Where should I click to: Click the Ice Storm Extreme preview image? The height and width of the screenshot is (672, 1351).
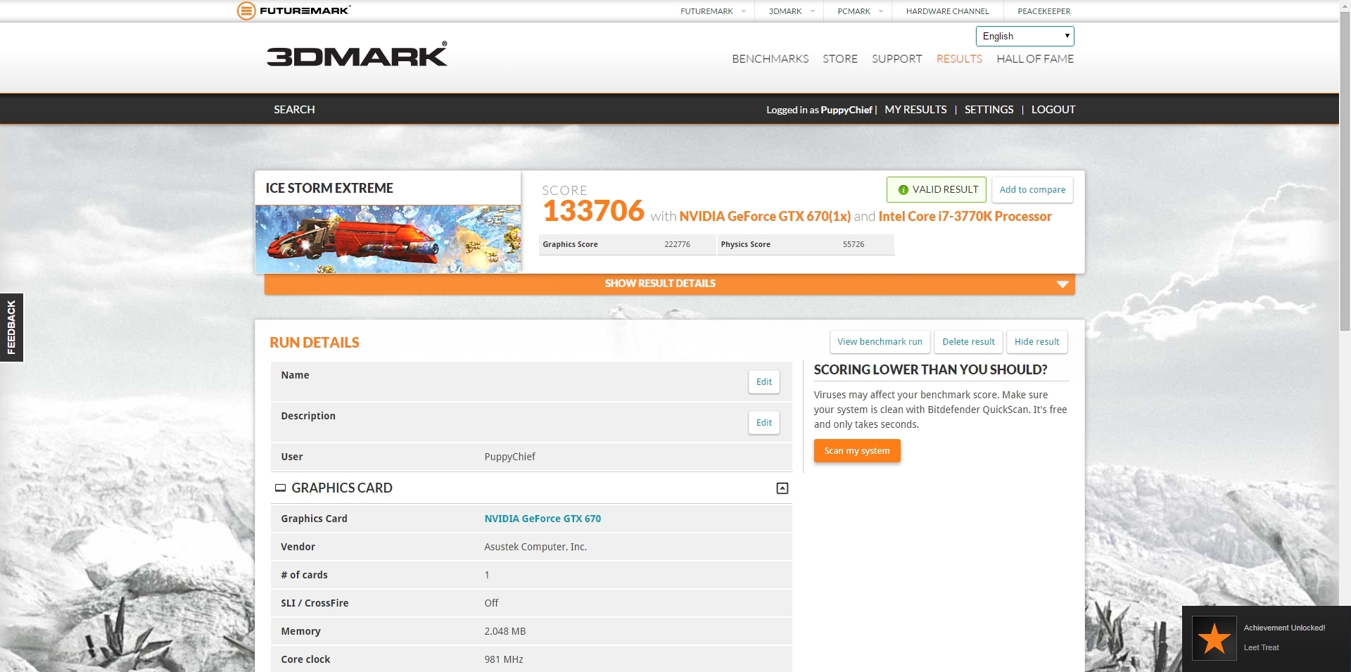click(x=388, y=239)
